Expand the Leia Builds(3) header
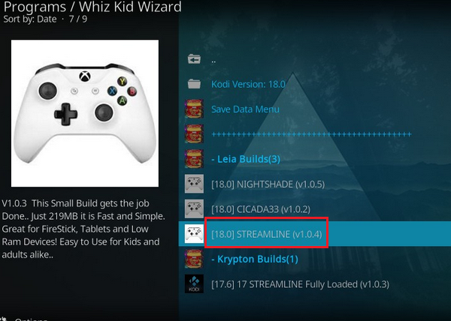 pos(246,159)
